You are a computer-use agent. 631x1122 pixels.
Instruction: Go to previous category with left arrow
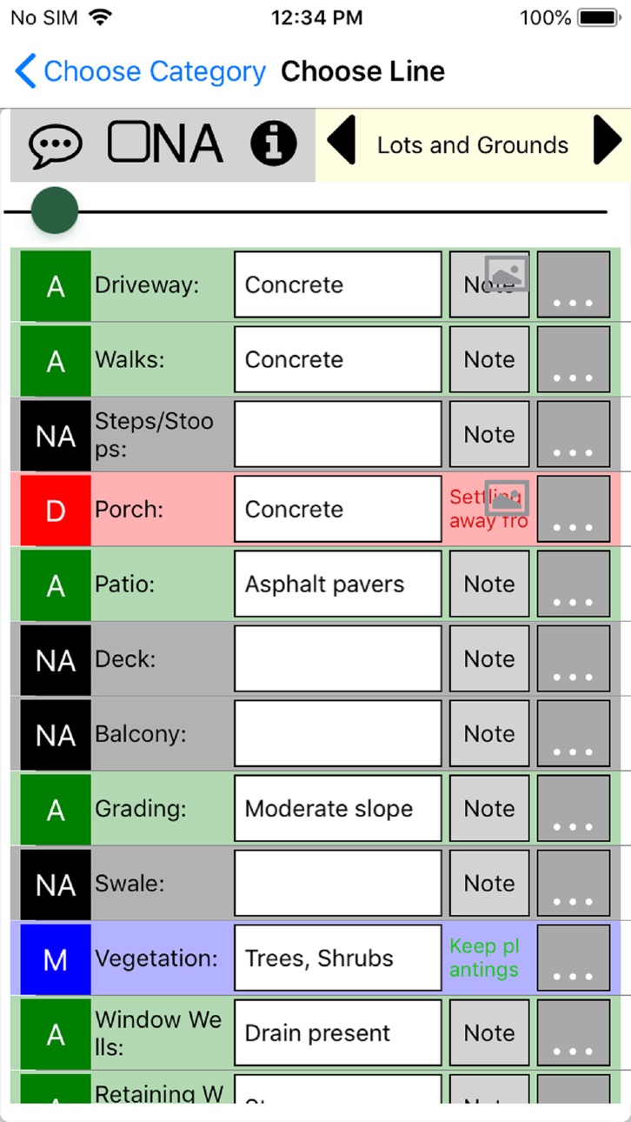pyautogui.click(x=341, y=140)
